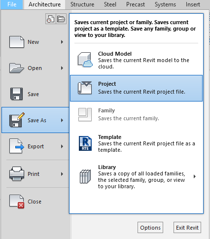Click the Close document red X icon
The image size is (210, 239).
click(x=17, y=202)
